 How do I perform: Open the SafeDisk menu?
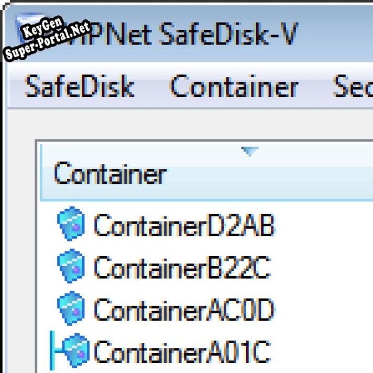79,87
